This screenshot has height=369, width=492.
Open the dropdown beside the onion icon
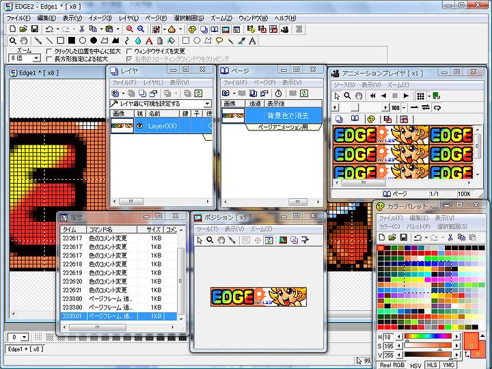click(180, 29)
